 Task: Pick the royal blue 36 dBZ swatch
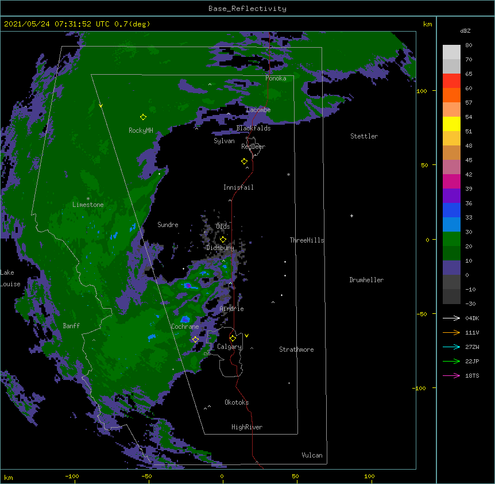point(451,210)
